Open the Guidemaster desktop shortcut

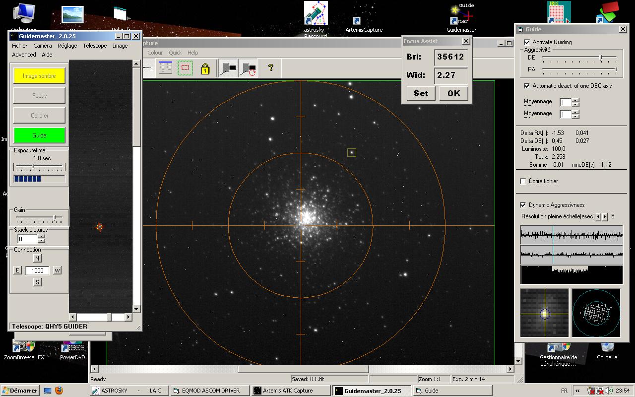pyautogui.click(x=461, y=18)
